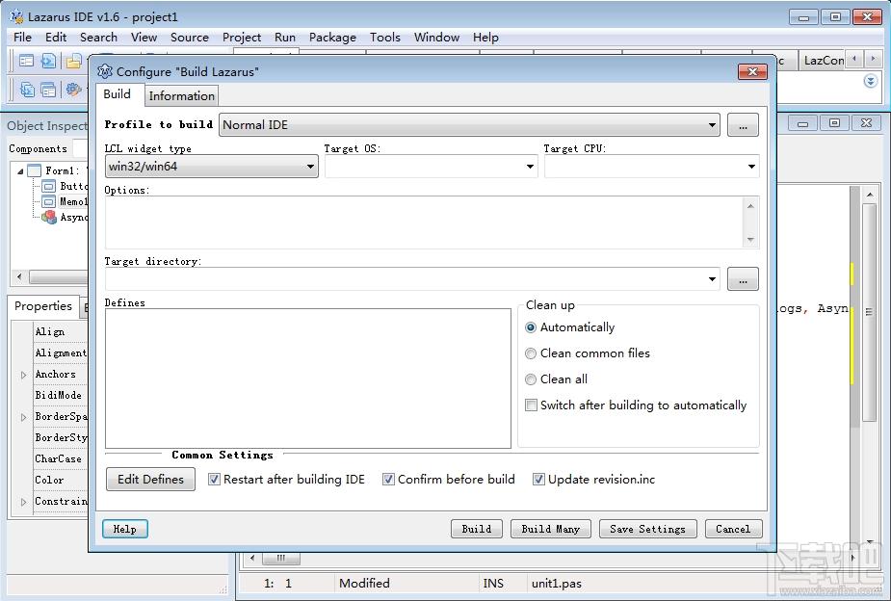Click the View Units toolbar icon

[x=27, y=90]
